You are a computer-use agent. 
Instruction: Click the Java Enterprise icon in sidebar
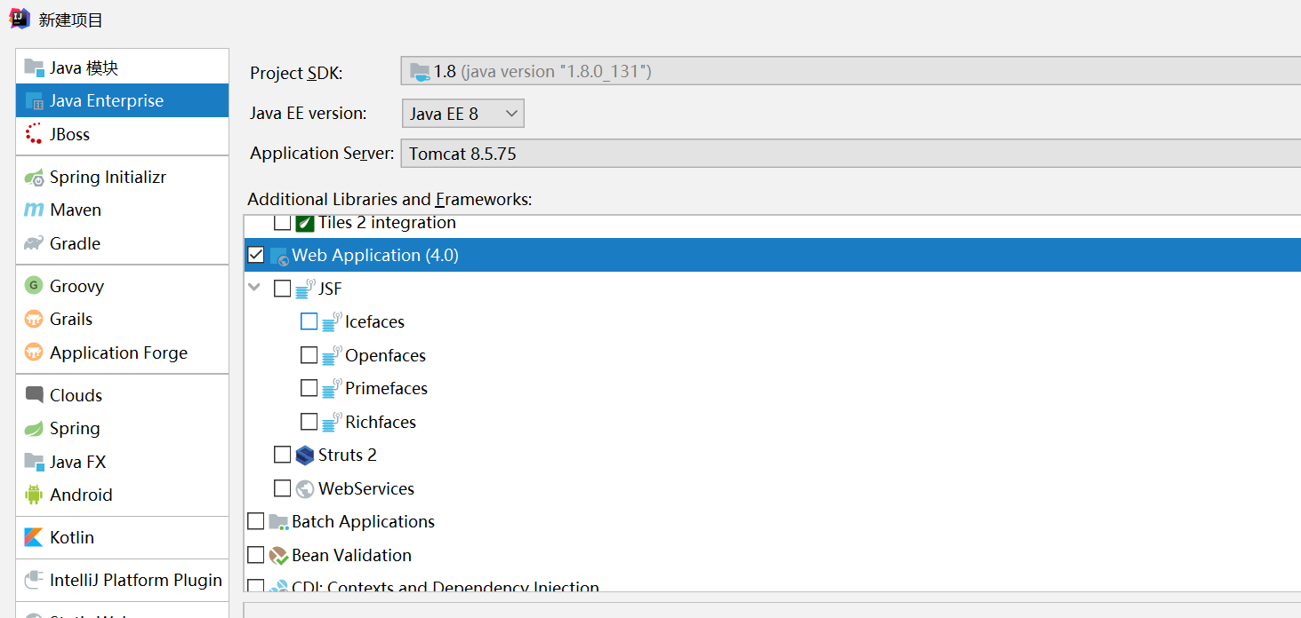click(x=35, y=100)
